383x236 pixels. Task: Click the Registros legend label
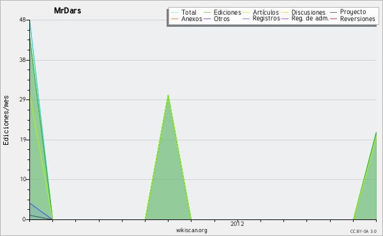click(266, 18)
